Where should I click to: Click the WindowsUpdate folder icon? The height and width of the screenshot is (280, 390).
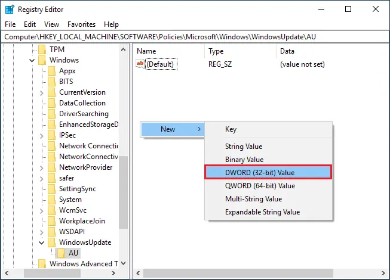pos(51,242)
